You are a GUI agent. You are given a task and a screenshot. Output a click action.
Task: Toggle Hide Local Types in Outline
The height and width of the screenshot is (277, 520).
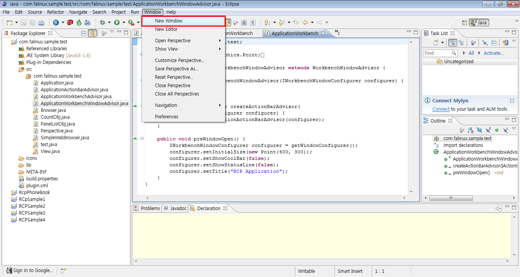click(506, 130)
